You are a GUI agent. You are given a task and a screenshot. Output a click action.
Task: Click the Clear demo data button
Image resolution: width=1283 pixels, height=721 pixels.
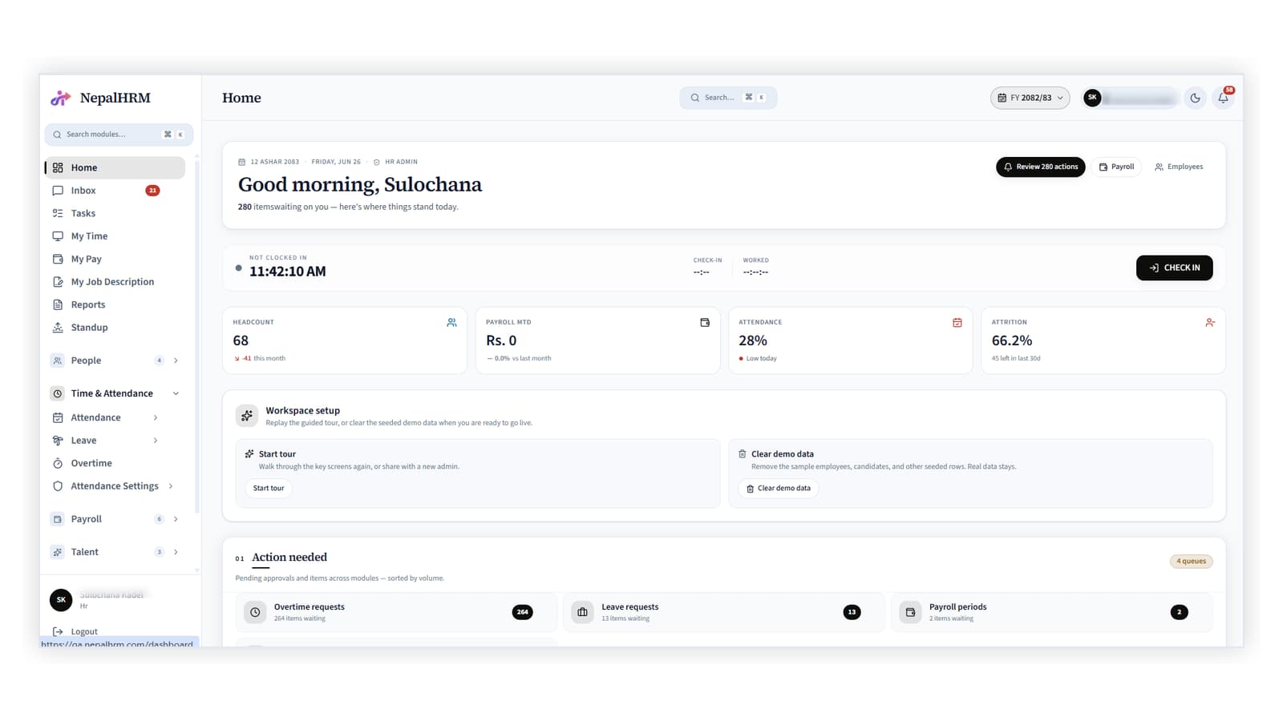(778, 488)
